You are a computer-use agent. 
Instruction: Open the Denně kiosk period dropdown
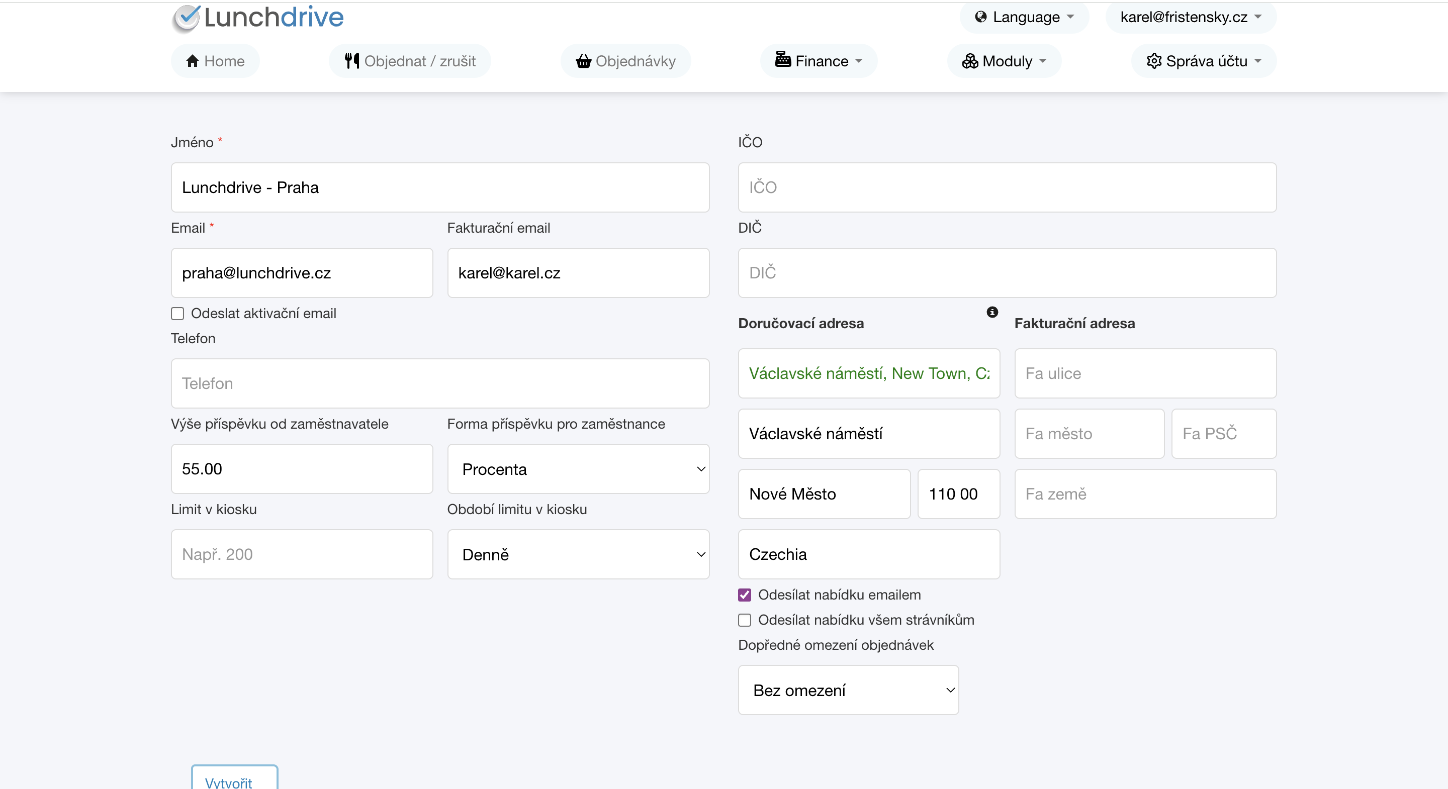pos(578,555)
